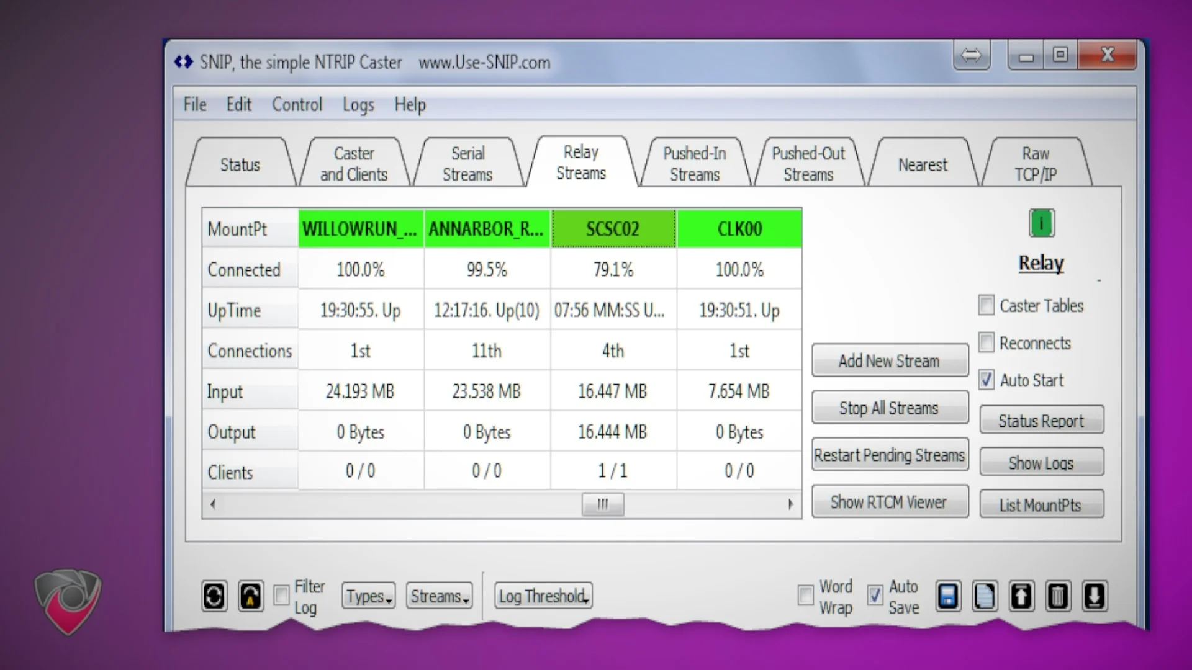
Task: Click the double-arrow expand button in the title bar
Action: [972, 55]
